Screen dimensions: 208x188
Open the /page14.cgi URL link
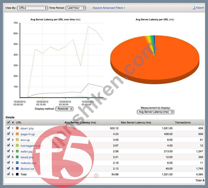[28, 134]
